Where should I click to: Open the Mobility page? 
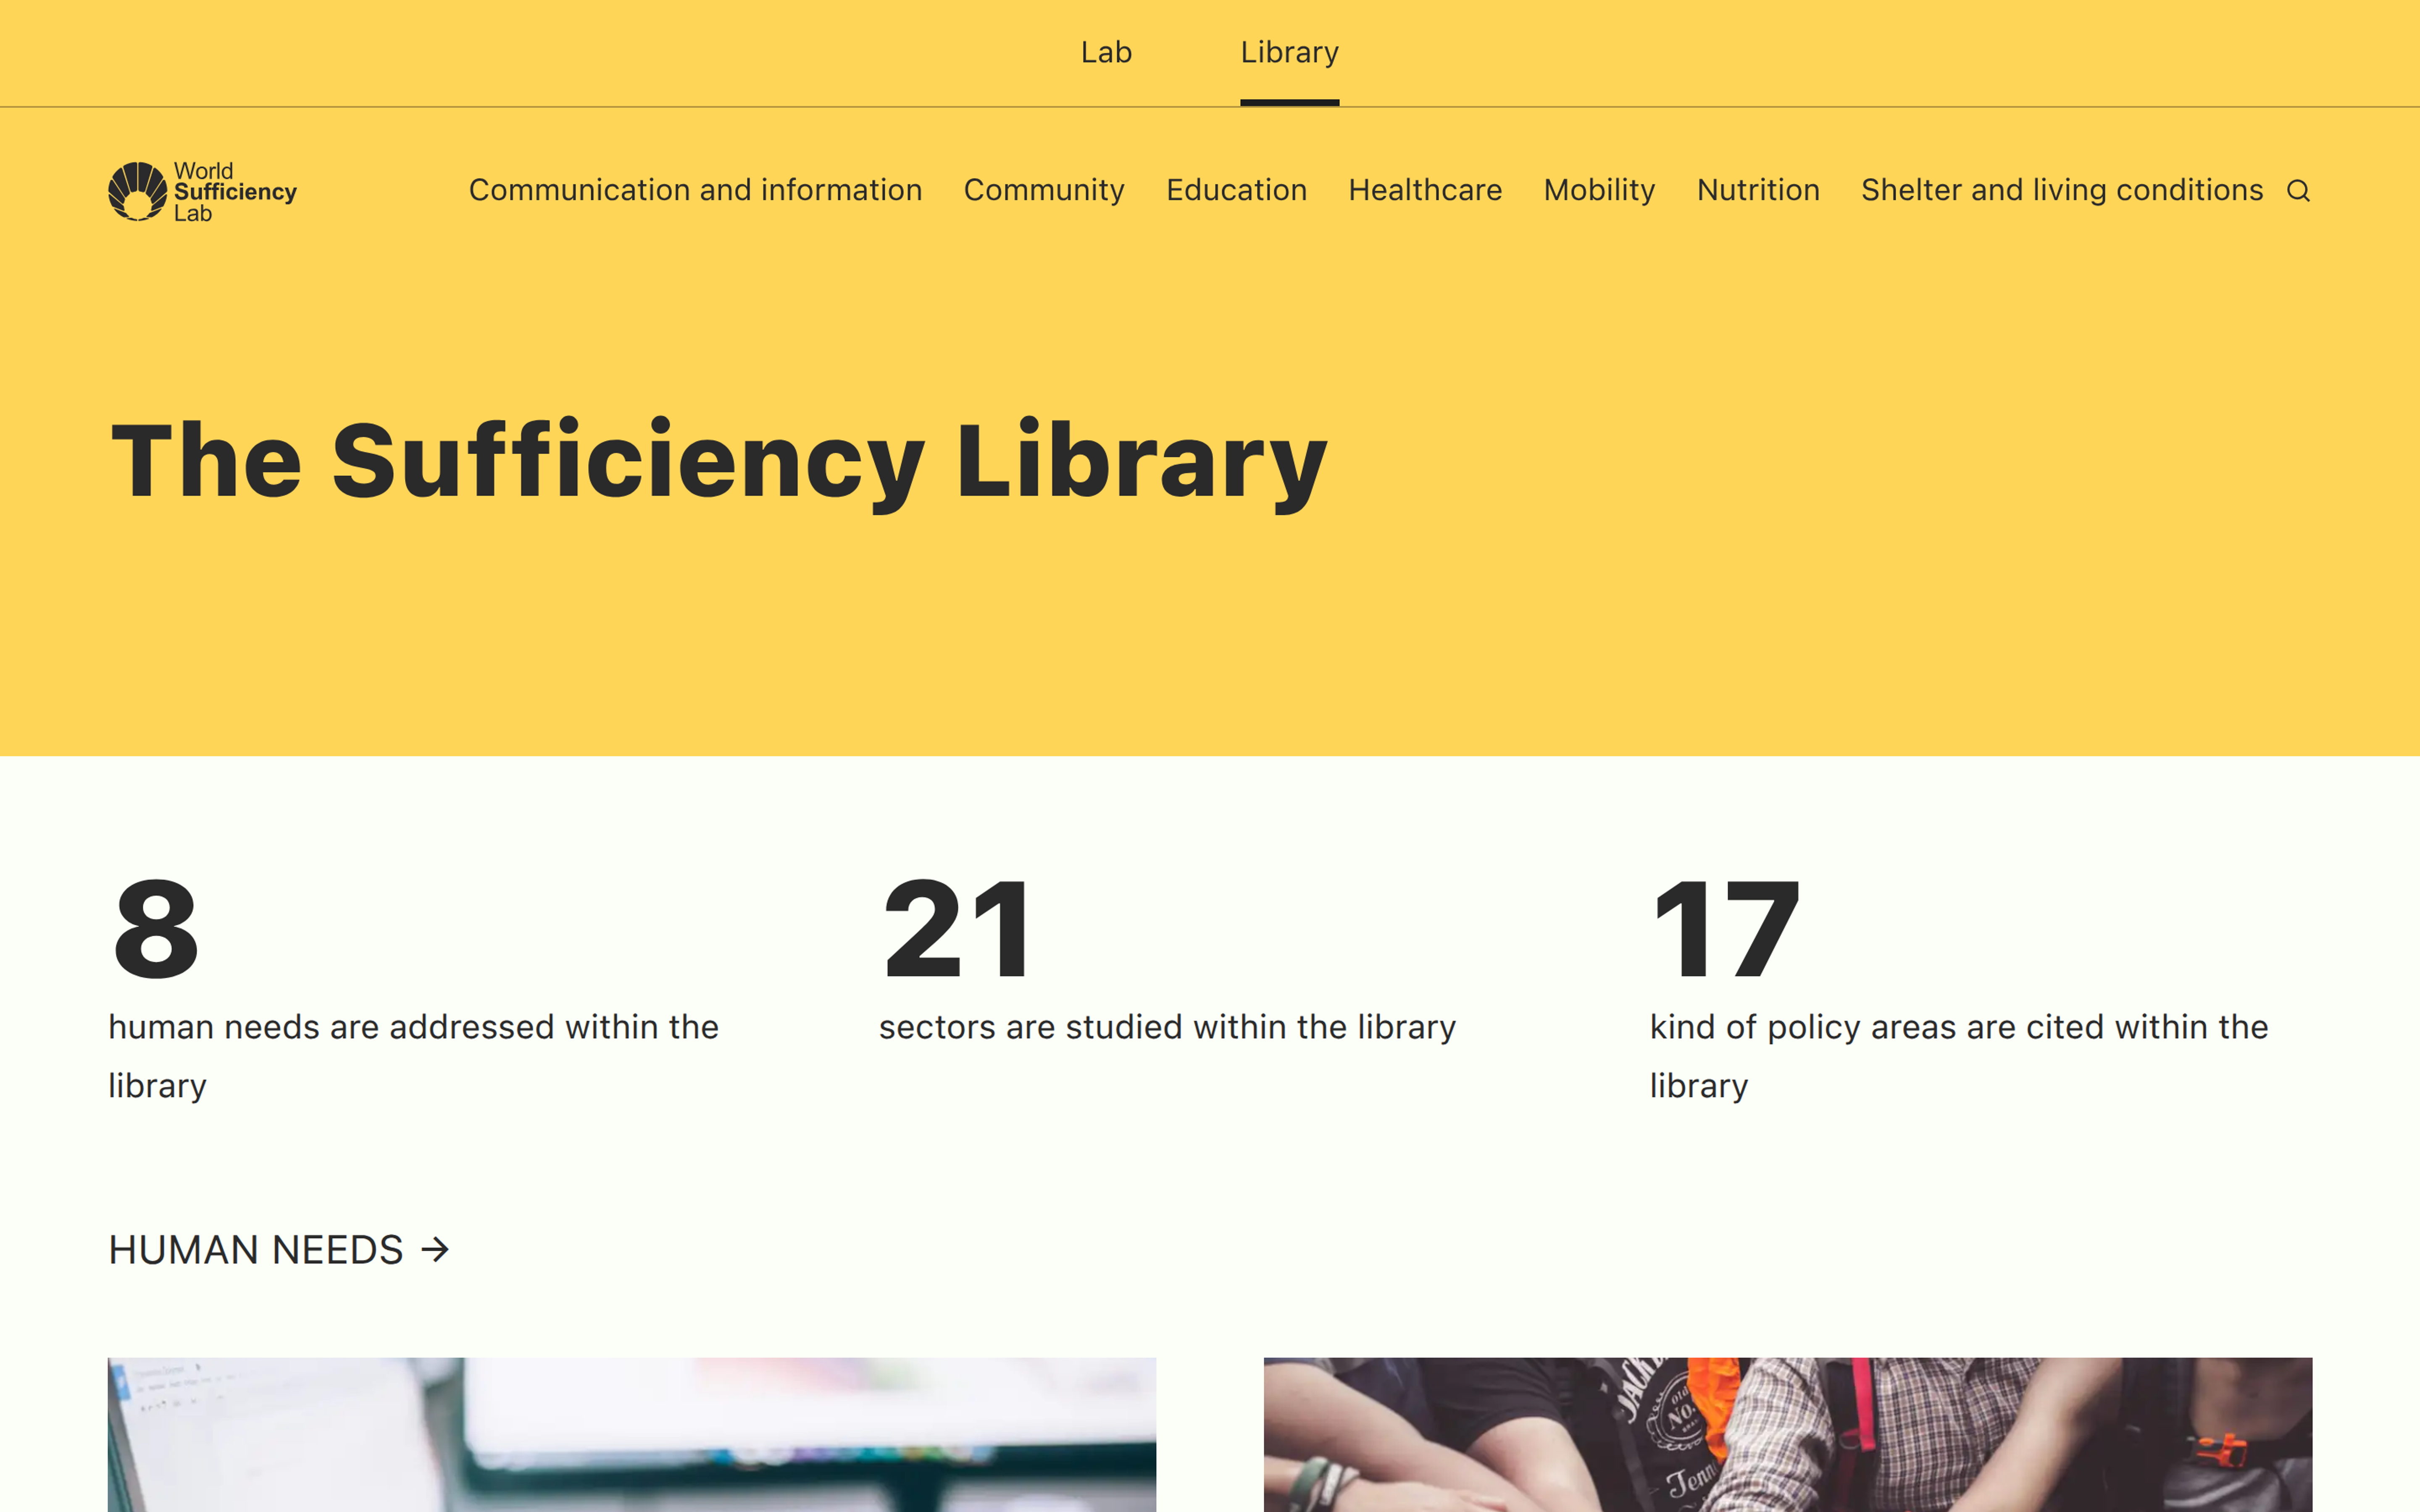[x=1598, y=190]
